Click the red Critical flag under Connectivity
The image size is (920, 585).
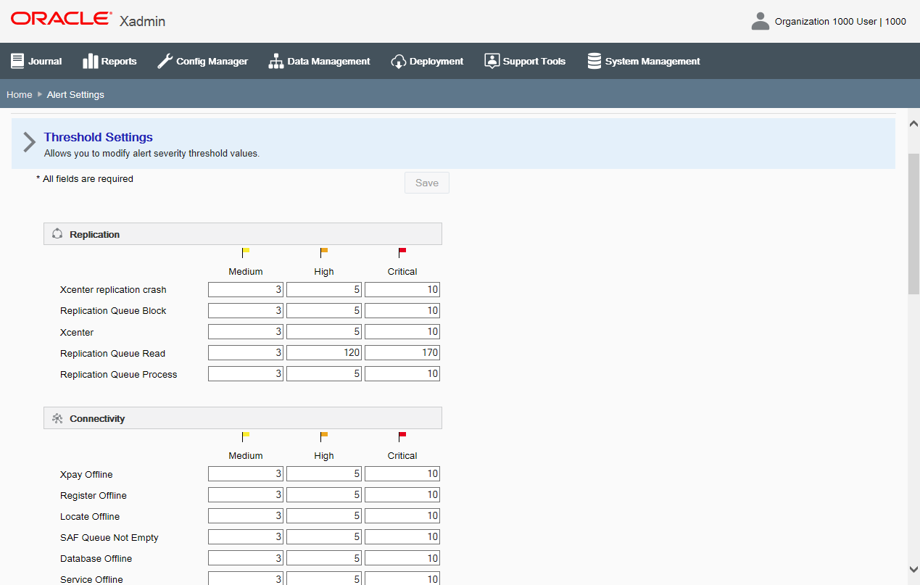coord(402,437)
